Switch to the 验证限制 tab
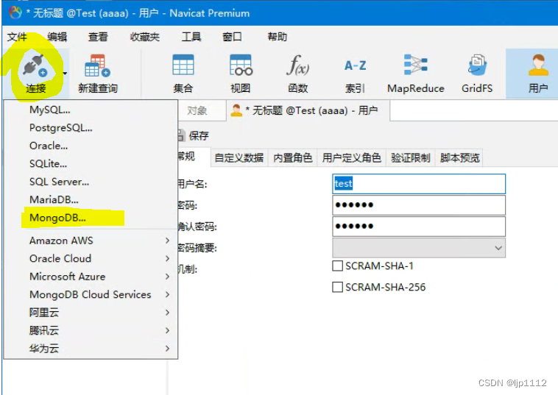558x395 pixels. tap(411, 157)
